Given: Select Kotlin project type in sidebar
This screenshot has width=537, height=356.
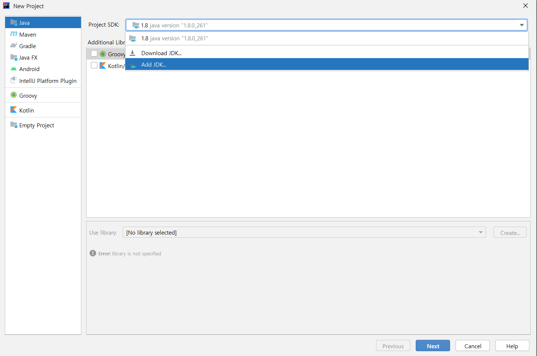Looking at the screenshot, I should click(x=43, y=110).
